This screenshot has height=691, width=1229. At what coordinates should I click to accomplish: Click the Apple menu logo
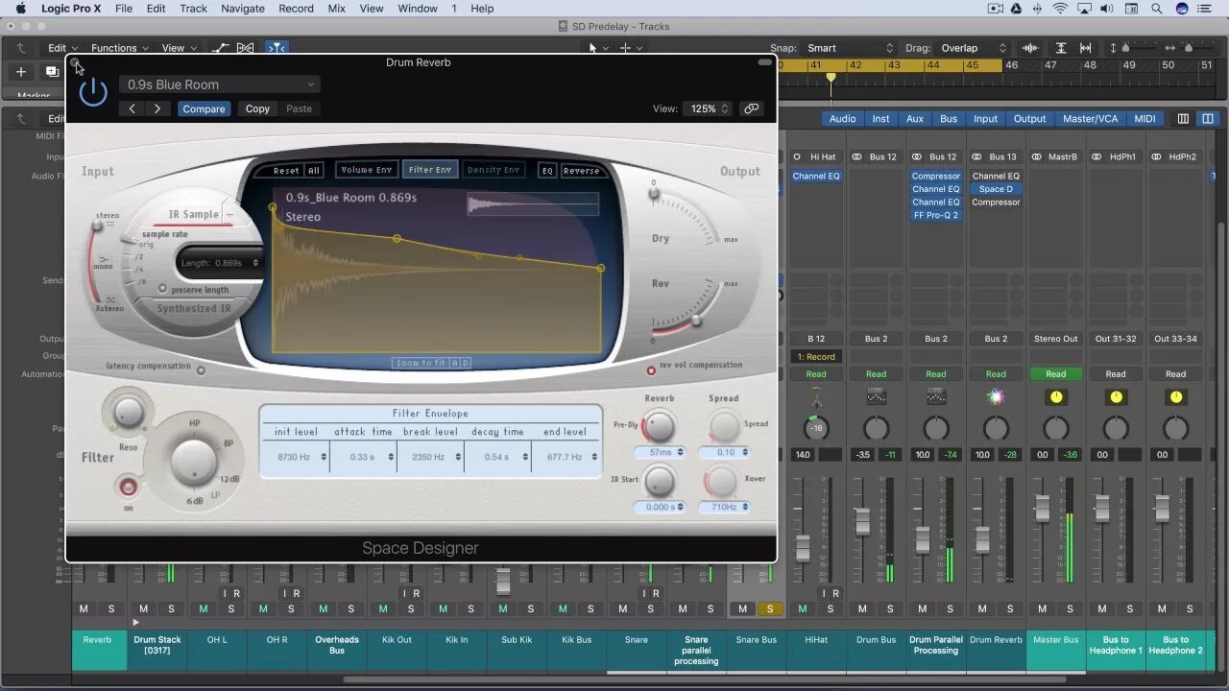click(x=20, y=9)
